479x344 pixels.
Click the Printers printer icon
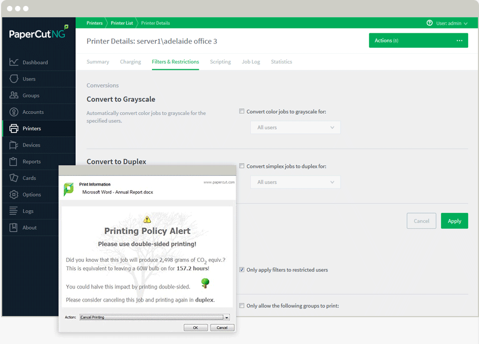14,128
